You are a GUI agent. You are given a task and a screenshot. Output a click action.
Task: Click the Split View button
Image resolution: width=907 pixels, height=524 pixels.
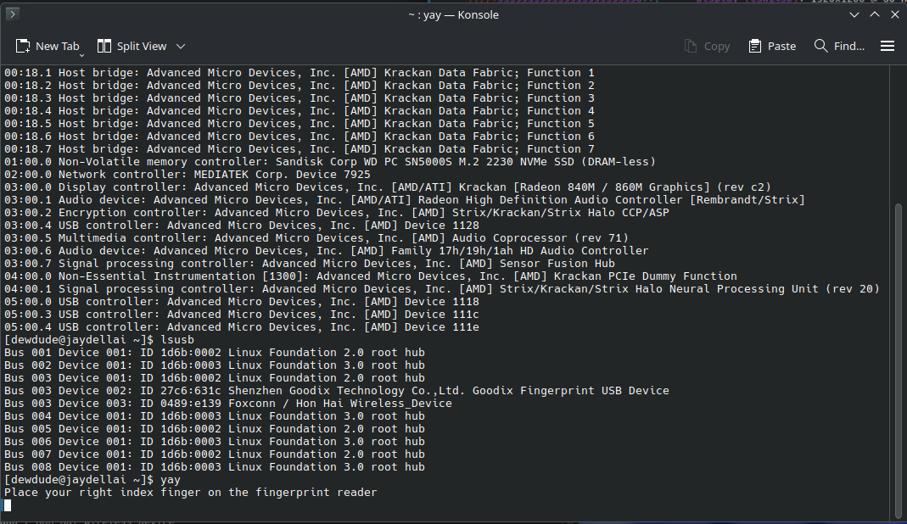(x=132, y=47)
